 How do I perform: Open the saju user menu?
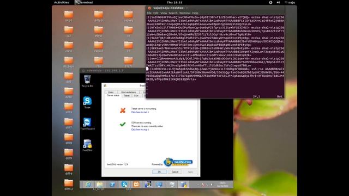(290, 2)
